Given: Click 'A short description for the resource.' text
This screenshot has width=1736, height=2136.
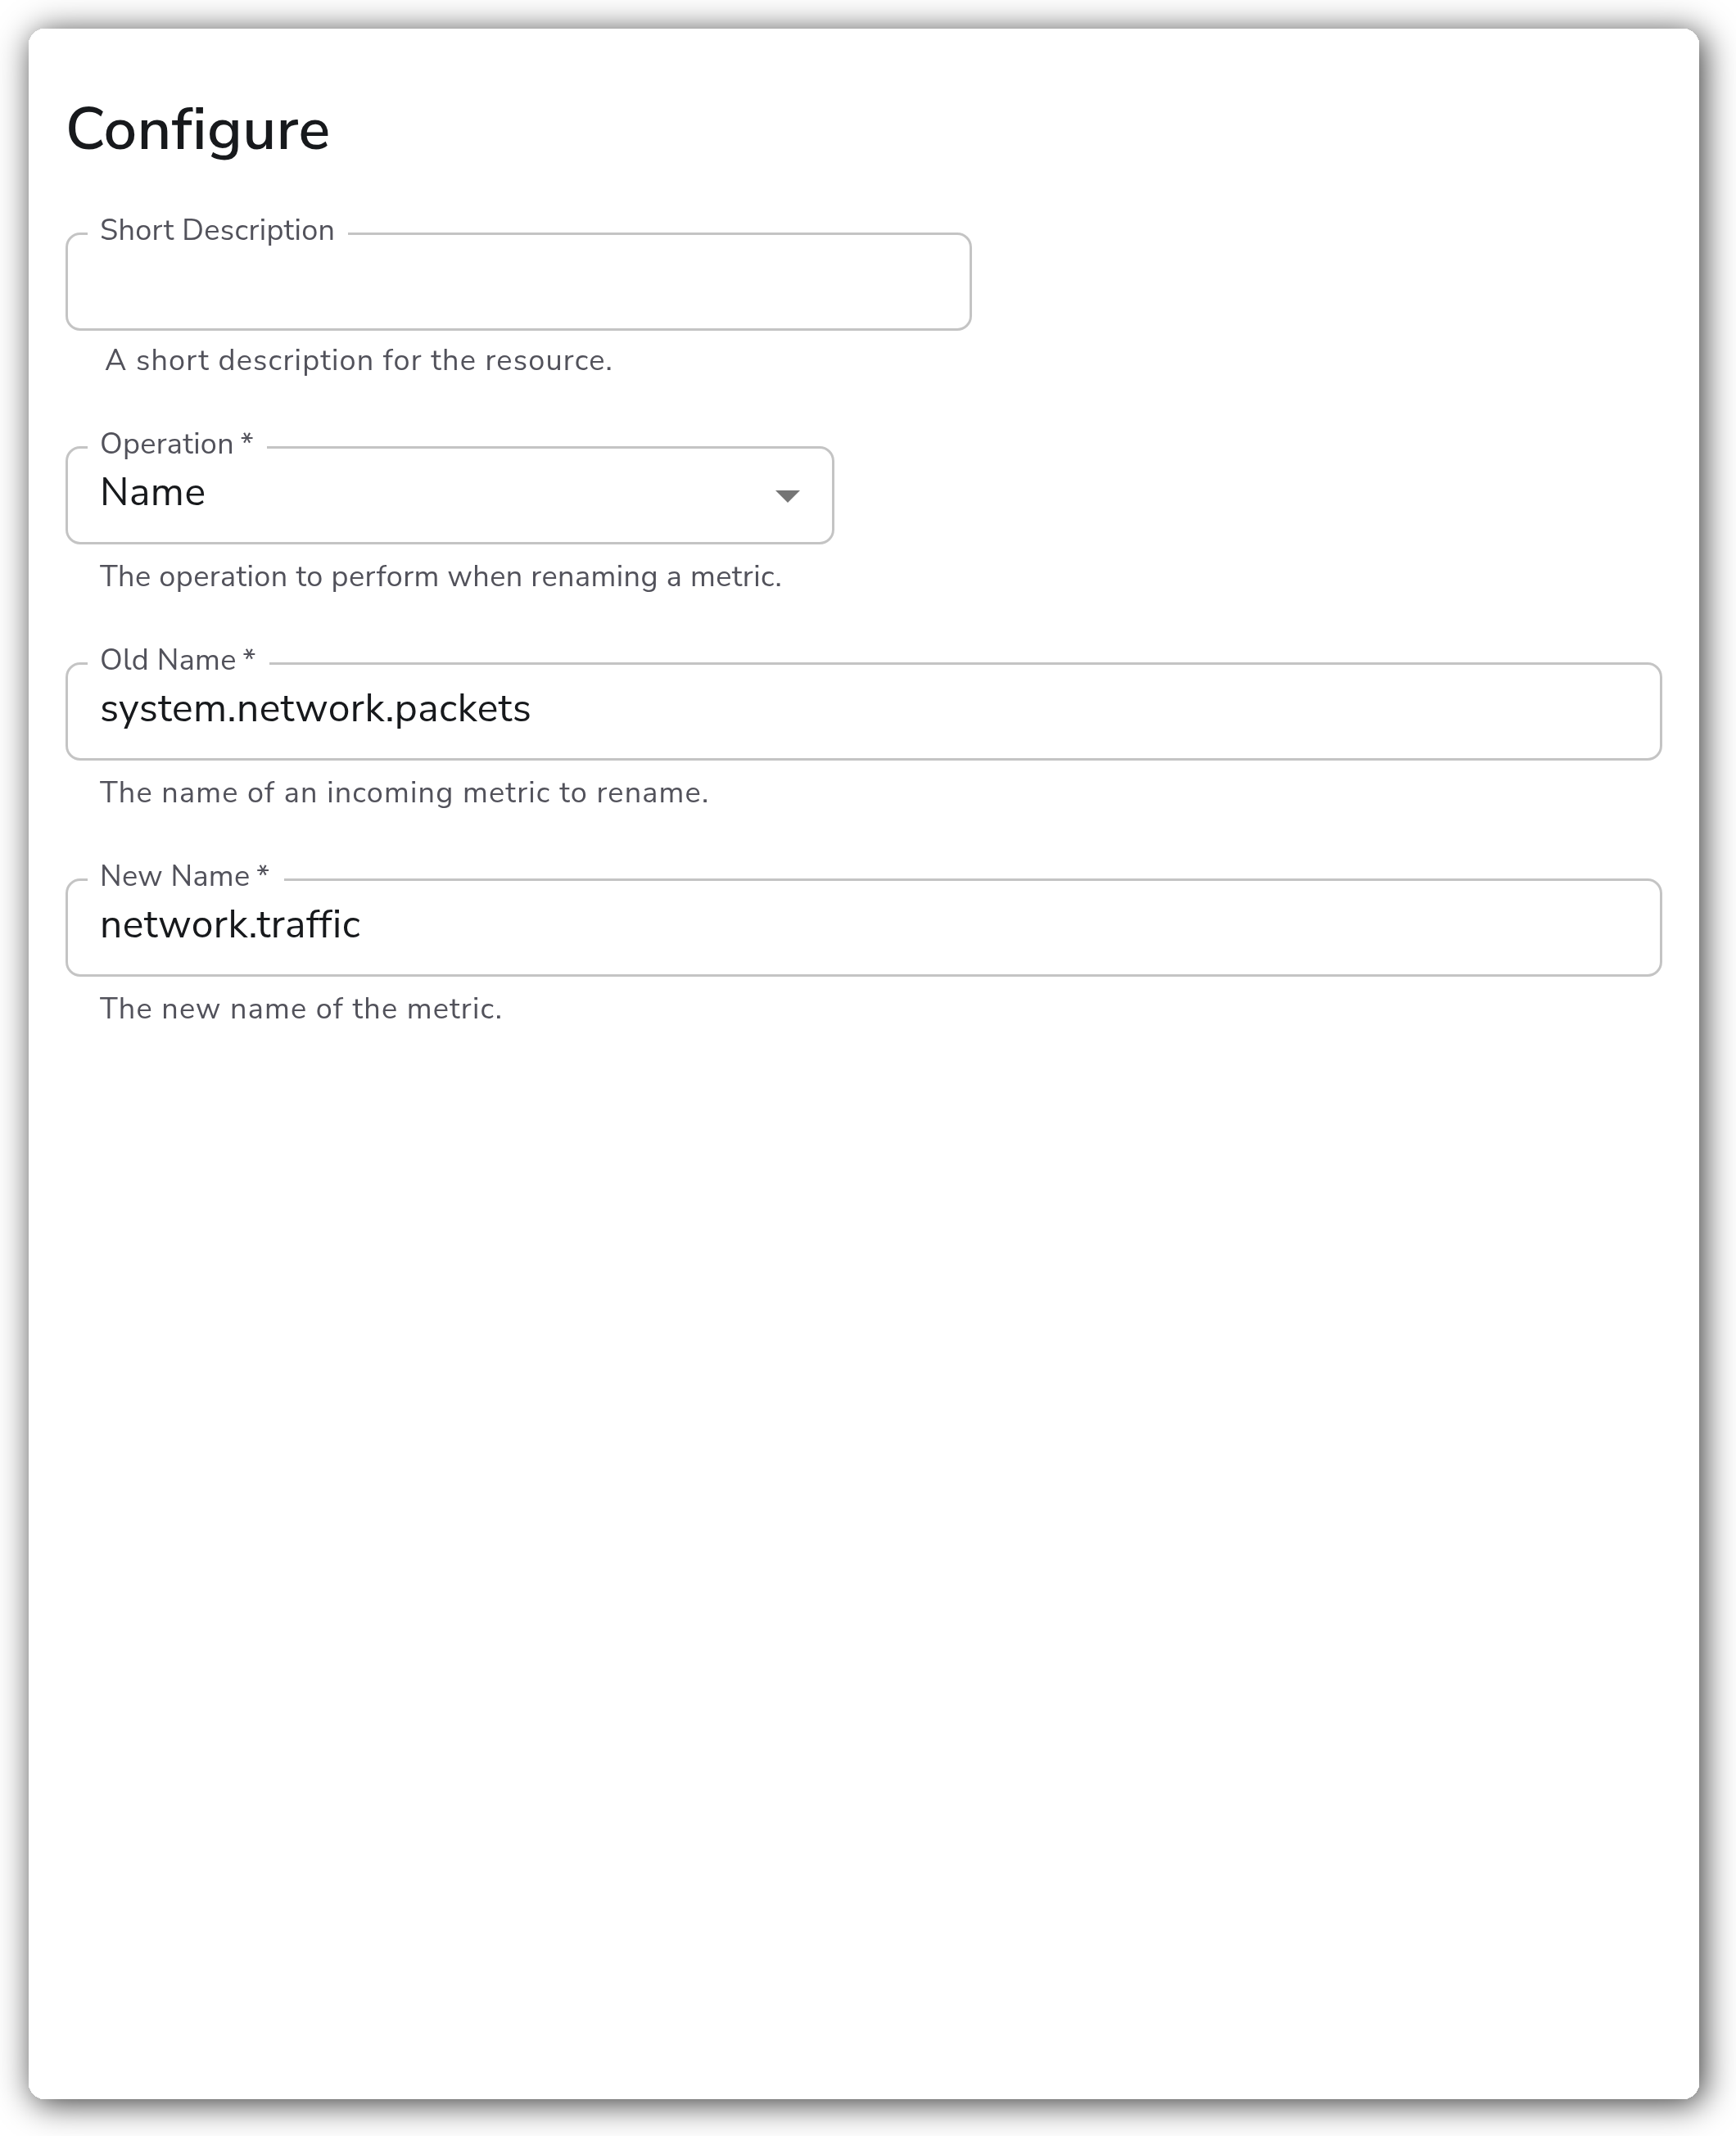Looking at the screenshot, I should [359, 360].
